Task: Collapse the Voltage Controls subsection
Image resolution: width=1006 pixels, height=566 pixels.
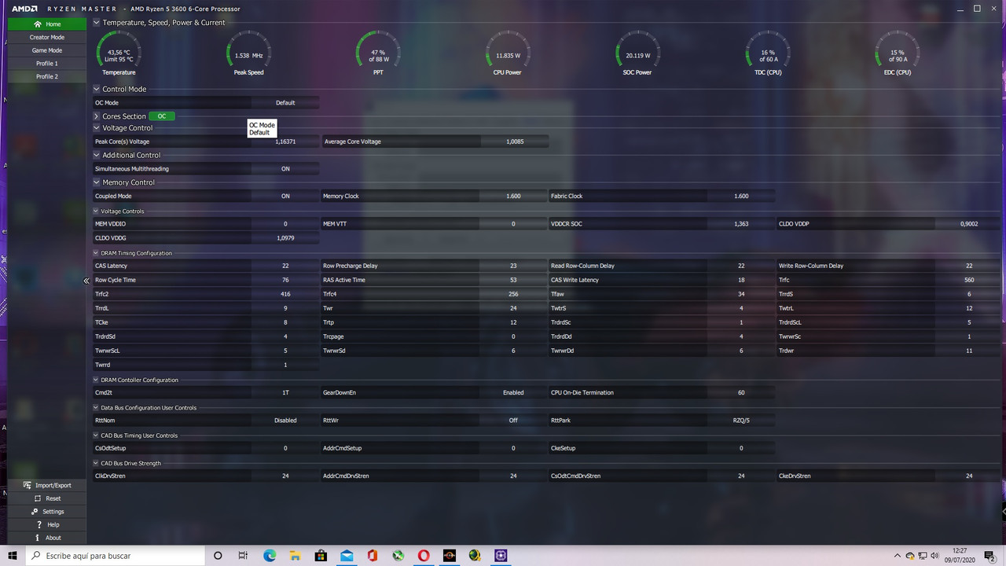Action: point(96,211)
